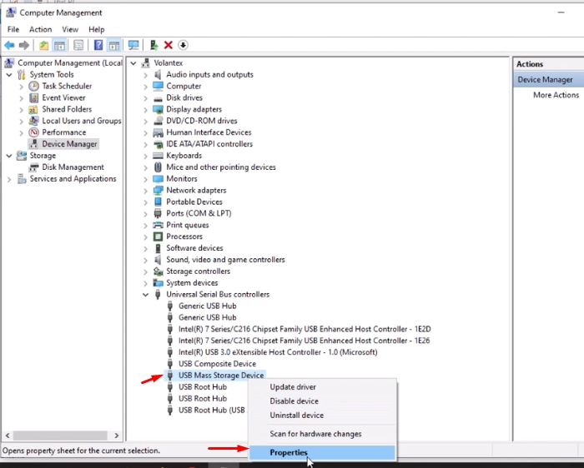Click the Up one level folder icon
Viewport: 584px width, 468px height.
(x=44, y=45)
